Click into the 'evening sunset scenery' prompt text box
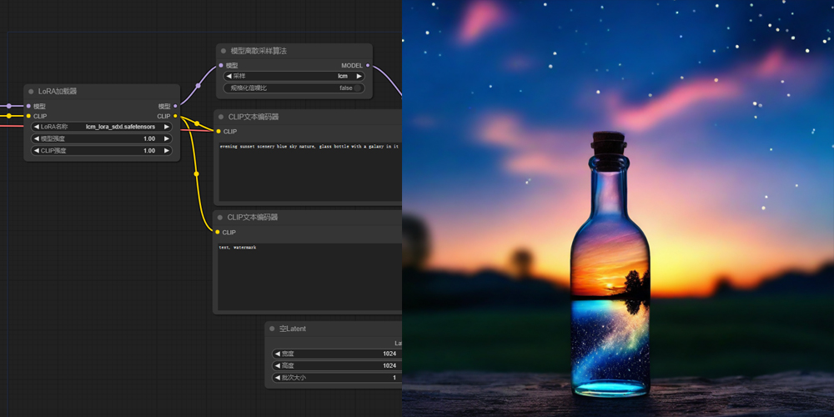Screen dimensions: 834x417 (310, 171)
